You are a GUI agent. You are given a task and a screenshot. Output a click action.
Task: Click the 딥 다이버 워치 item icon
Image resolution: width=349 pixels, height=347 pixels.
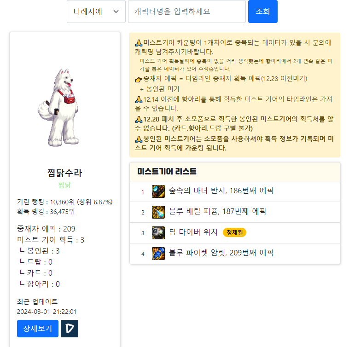tap(158, 233)
